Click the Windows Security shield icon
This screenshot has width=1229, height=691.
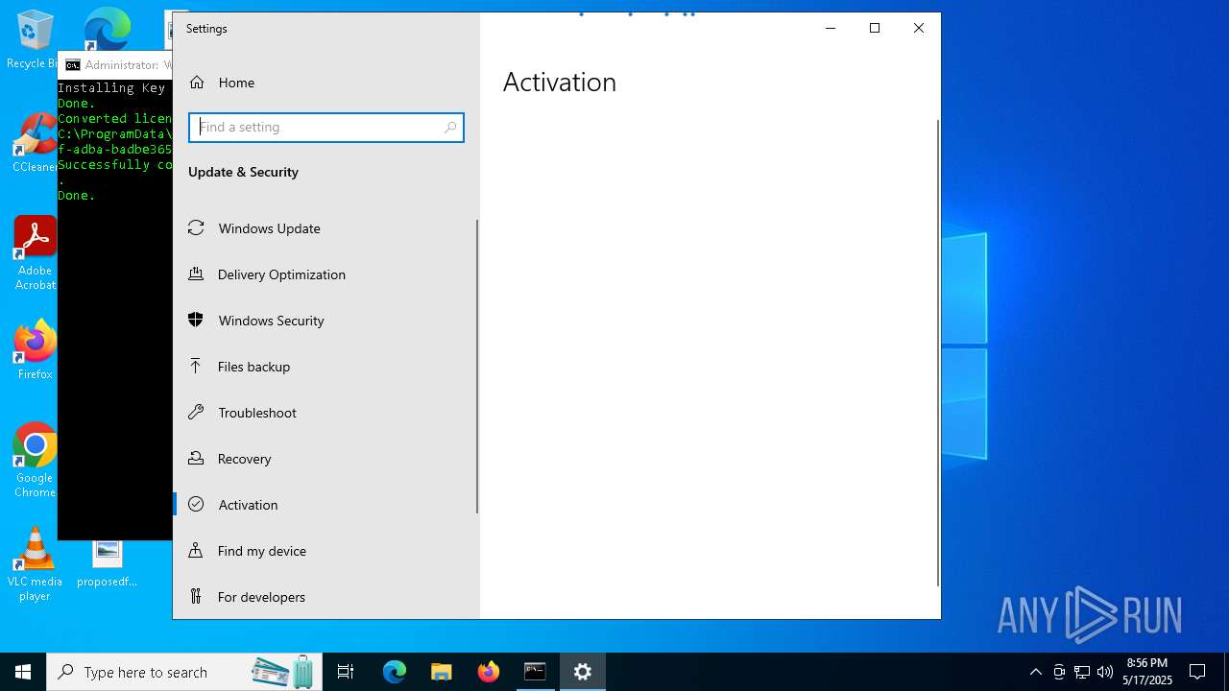(196, 321)
